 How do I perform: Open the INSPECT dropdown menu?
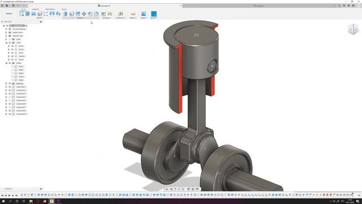click(x=133, y=18)
